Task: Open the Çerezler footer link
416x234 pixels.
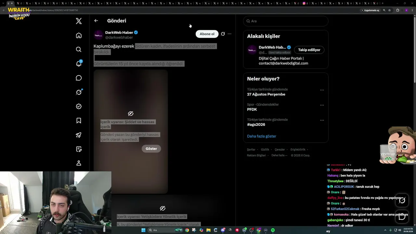Action: [x=280, y=149]
